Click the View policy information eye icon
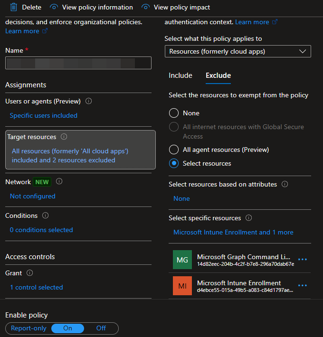323x337 pixels. [x=54, y=7]
